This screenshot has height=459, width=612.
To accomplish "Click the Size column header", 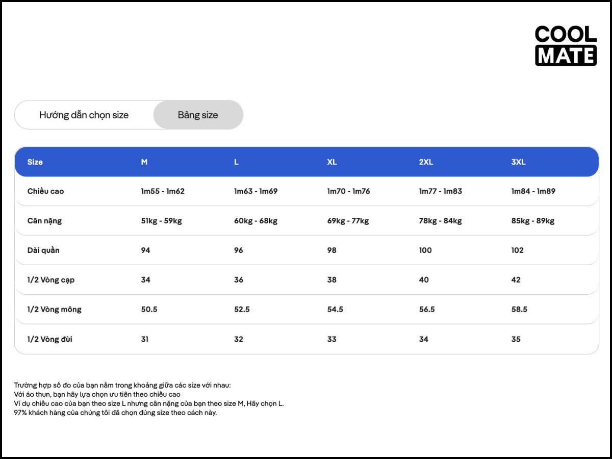I will click(x=35, y=162).
